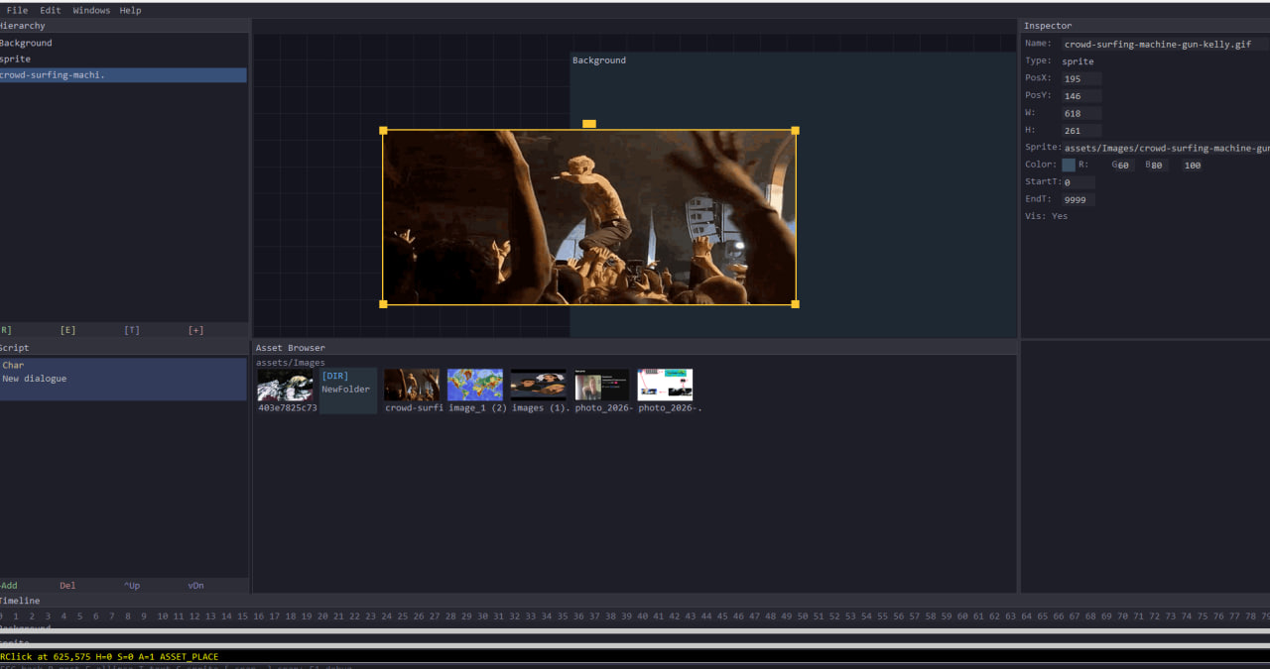Image resolution: width=1270 pixels, height=669 pixels.
Task: Click the B color value field
Action: (1158, 166)
